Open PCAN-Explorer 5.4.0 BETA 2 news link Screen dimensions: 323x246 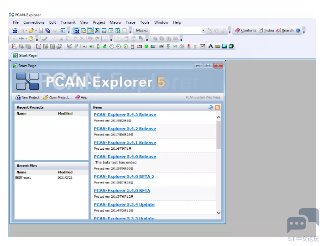pyautogui.click(x=124, y=177)
